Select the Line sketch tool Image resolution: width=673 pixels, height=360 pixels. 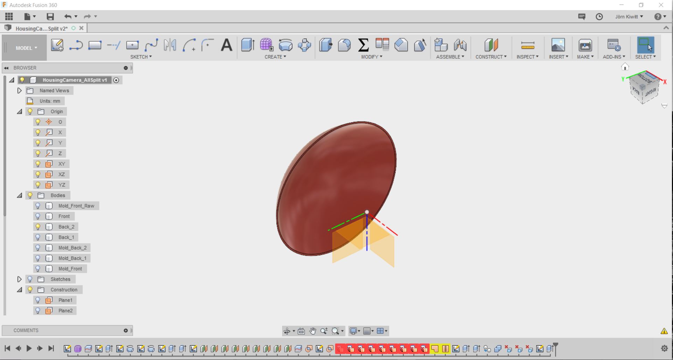76,45
